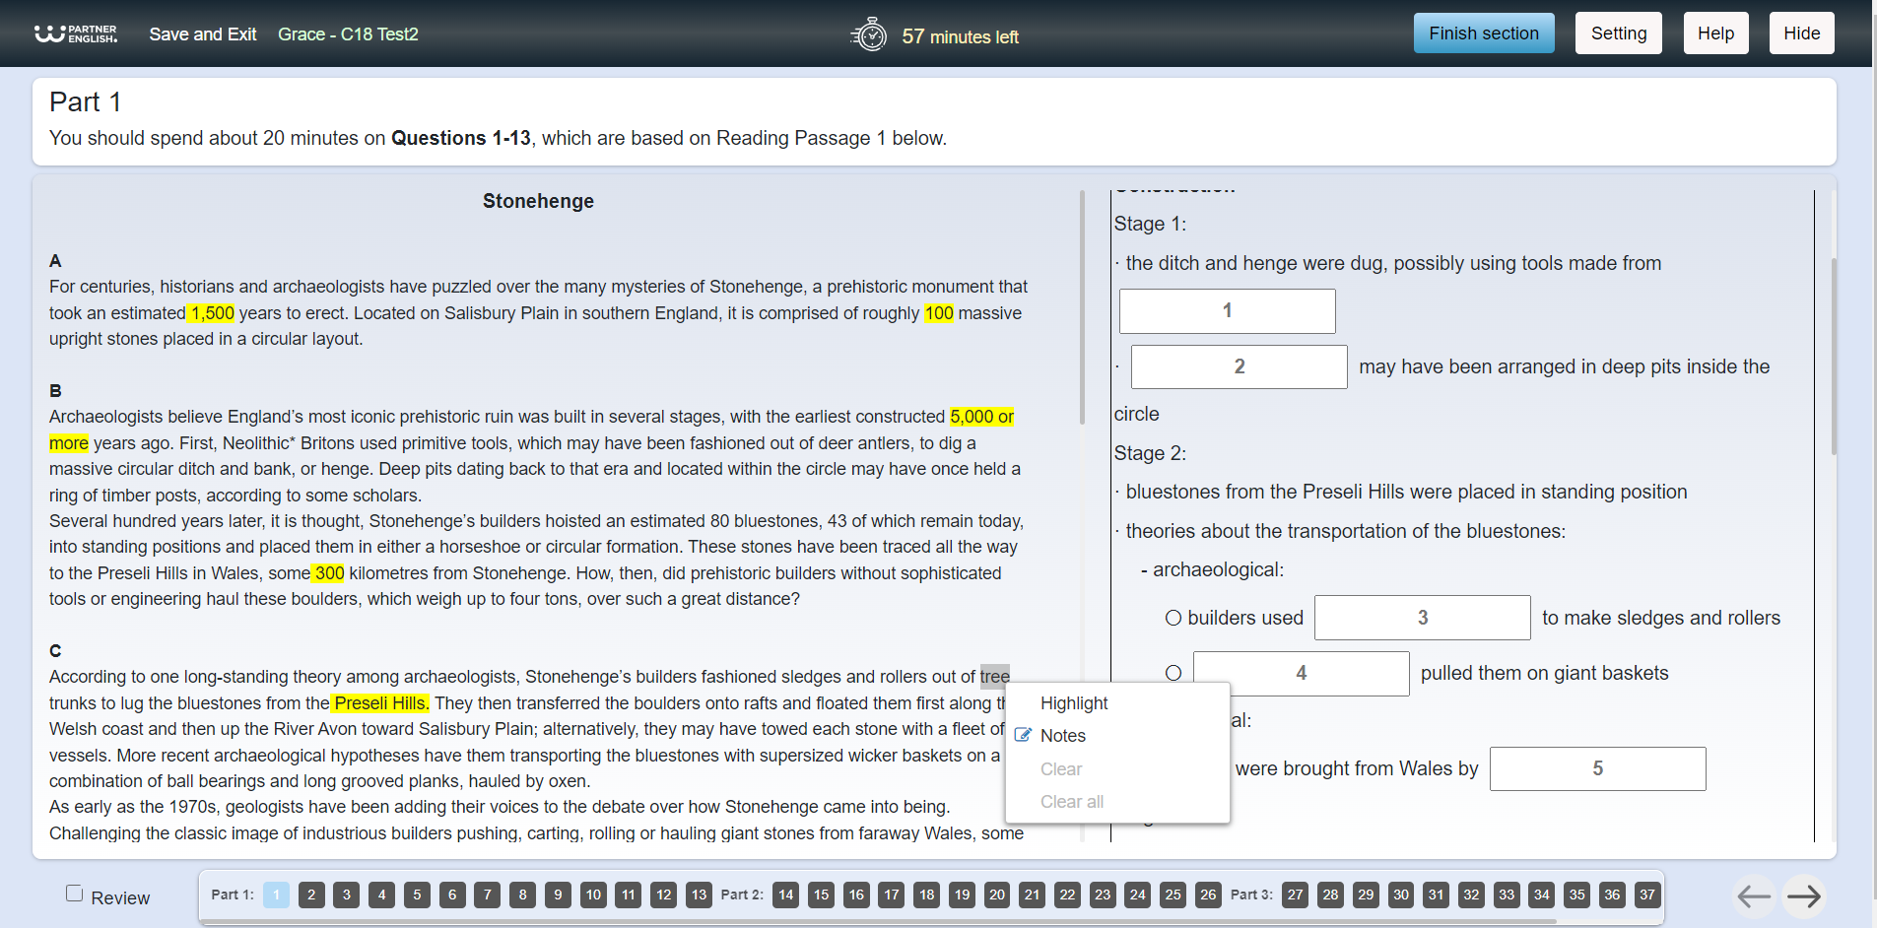1877x928 pixels.
Task: Jump to question 33 in navigator
Action: pyautogui.click(x=1507, y=895)
